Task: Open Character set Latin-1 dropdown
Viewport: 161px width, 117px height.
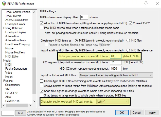Action: click(112, 102)
